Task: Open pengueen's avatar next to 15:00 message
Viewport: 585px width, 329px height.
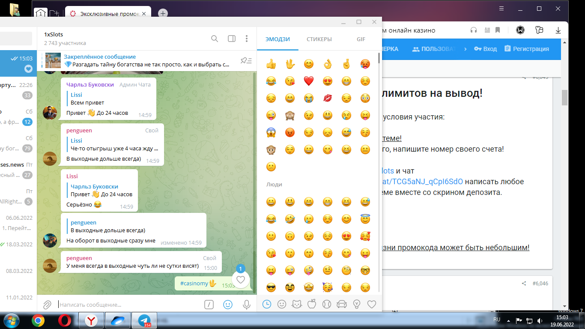Action: (50, 266)
